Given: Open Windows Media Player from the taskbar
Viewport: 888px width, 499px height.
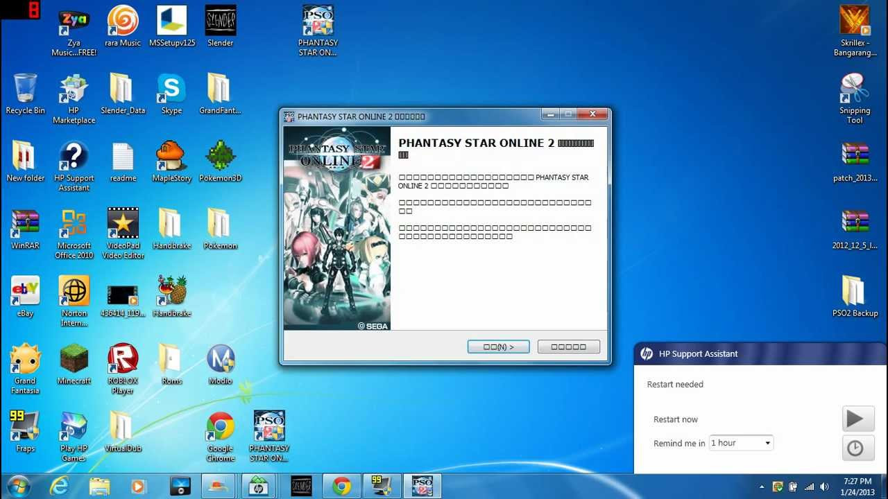Looking at the screenshot, I should [x=138, y=487].
